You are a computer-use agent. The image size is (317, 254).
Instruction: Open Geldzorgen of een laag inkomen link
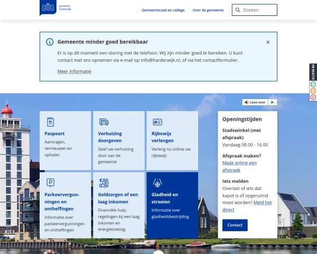(118, 198)
